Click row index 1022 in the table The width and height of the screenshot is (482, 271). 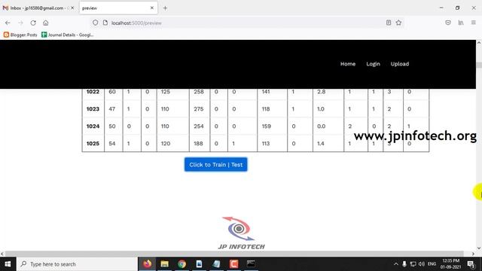pyautogui.click(x=93, y=92)
